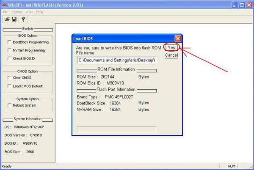Screen dimensions: 254x170
Task: Open the Option menu
Action: (17, 12)
